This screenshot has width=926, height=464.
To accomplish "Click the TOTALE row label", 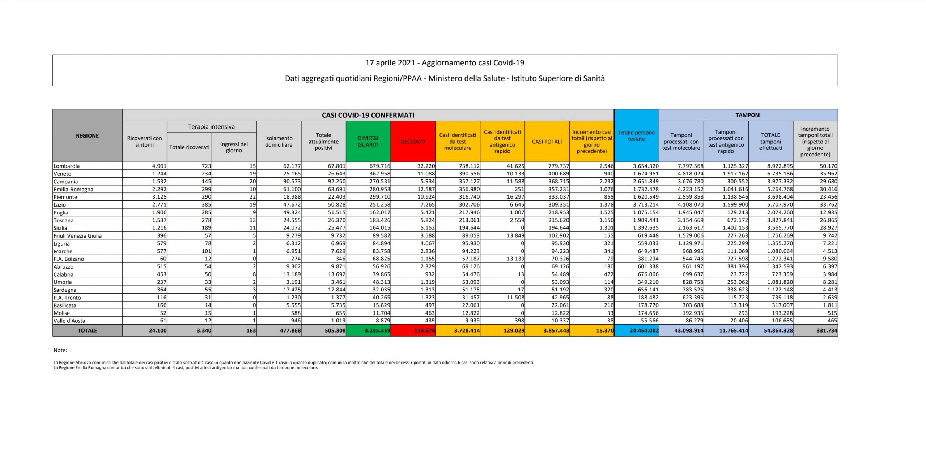I will point(87,330).
